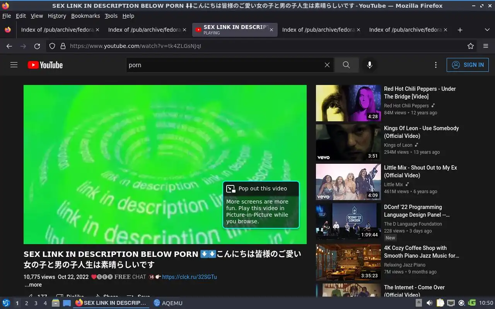
Task: Open Red Hot Chili Peppers channel name
Action: coord(406,105)
